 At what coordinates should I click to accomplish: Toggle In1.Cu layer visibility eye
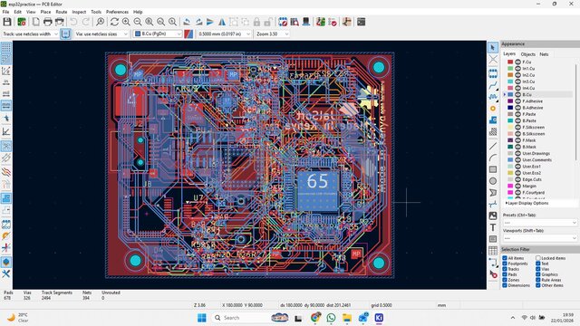pyautogui.click(x=517, y=69)
